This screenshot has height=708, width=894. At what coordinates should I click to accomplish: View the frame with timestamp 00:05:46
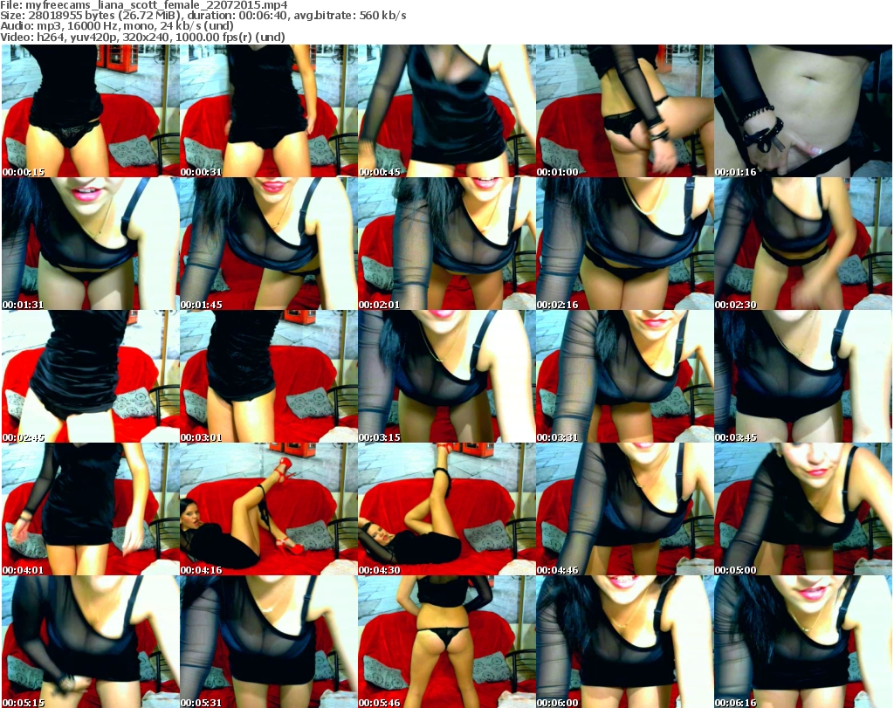(x=446, y=642)
